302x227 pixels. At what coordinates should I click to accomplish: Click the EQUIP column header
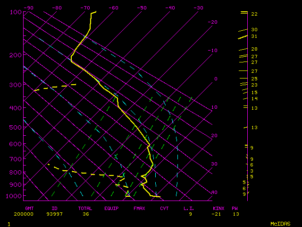(x=111, y=208)
